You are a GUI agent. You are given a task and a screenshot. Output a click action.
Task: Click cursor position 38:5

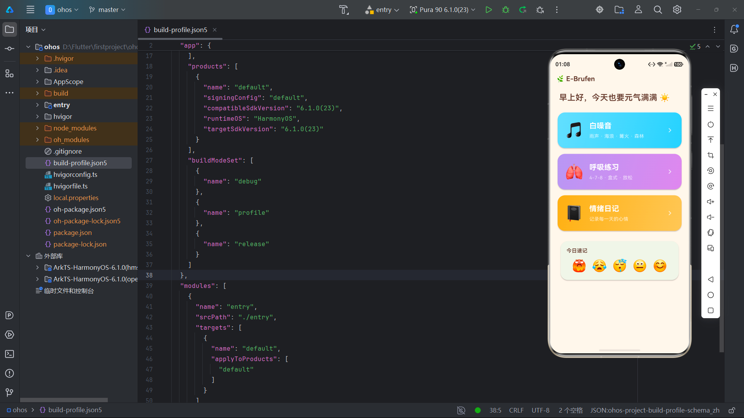(x=495, y=410)
